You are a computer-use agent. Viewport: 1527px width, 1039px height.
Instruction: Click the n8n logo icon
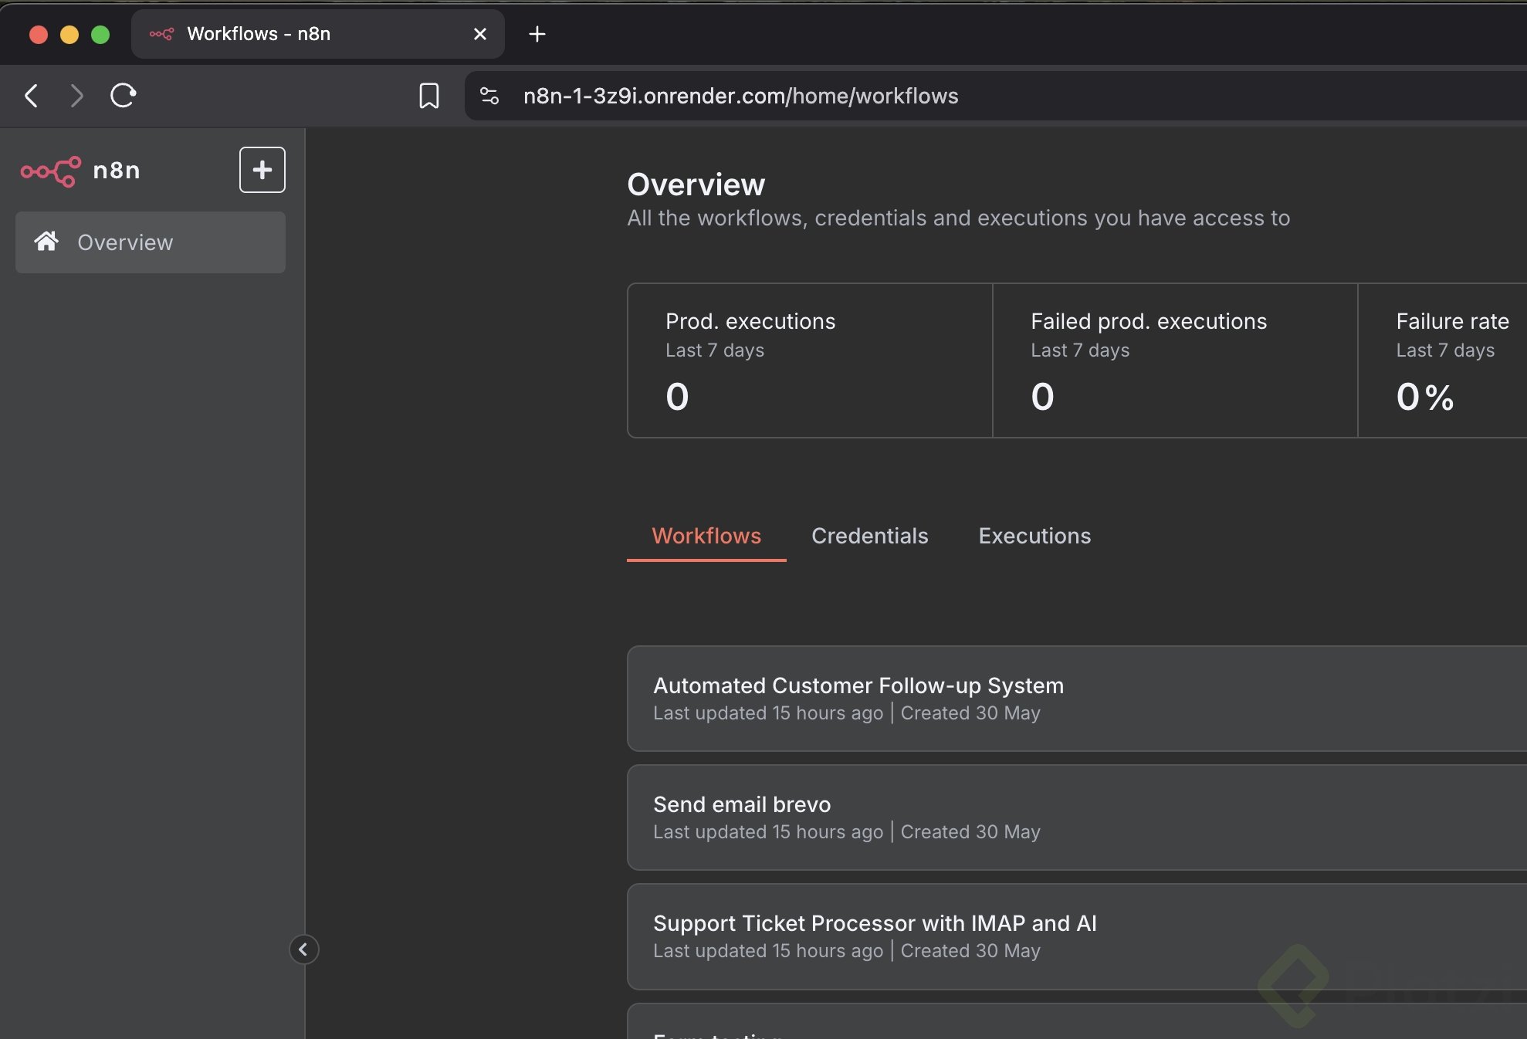(x=50, y=171)
